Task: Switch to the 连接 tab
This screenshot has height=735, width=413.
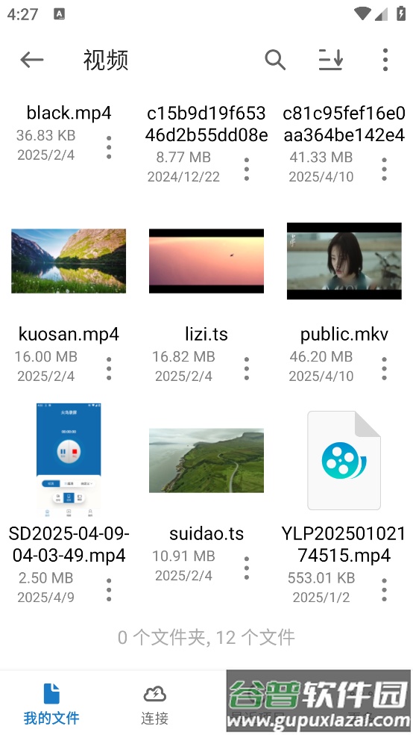Action: pyautogui.click(x=155, y=704)
